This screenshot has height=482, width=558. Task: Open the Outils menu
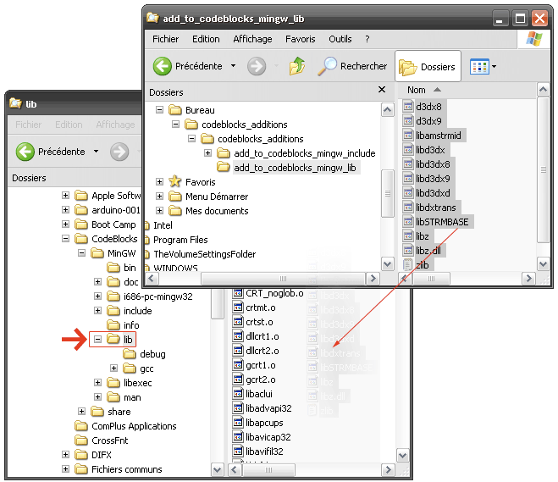click(340, 39)
